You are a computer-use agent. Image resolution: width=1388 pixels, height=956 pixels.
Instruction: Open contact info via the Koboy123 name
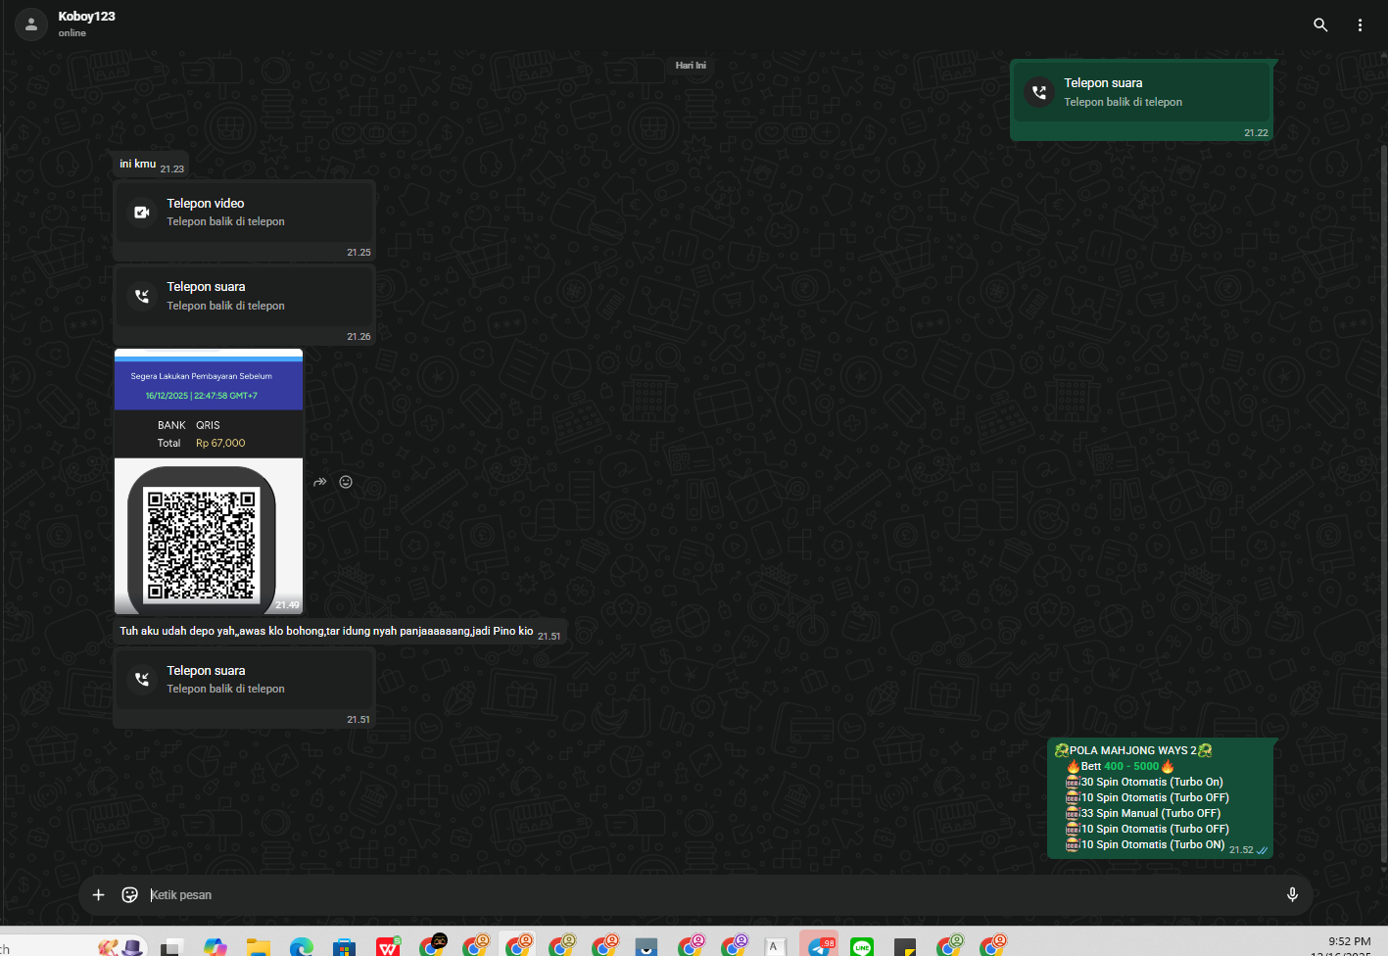(x=86, y=17)
